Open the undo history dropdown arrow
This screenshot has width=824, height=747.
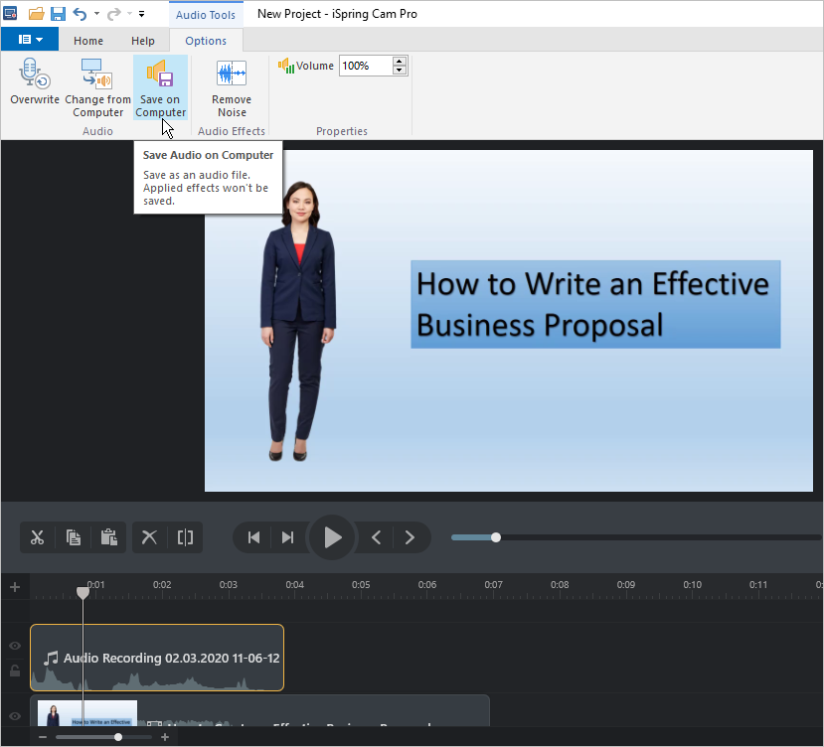pyautogui.click(x=96, y=14)
